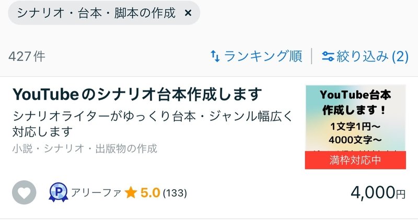
Task: Open seller アリーファ profile
Action: tap(96, 193)
